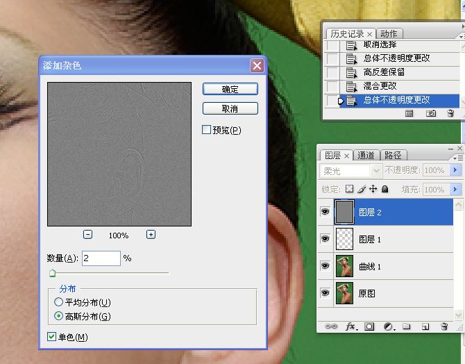Click the noise preview image in dialog
Image resolution: width=465 pixels, height=364 pixels.
coord(119,154)
